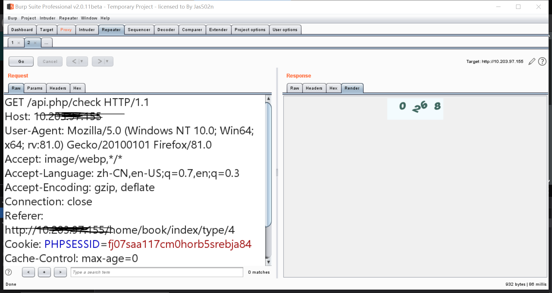Select Repeater request tab 2

[x=29, y=43]
